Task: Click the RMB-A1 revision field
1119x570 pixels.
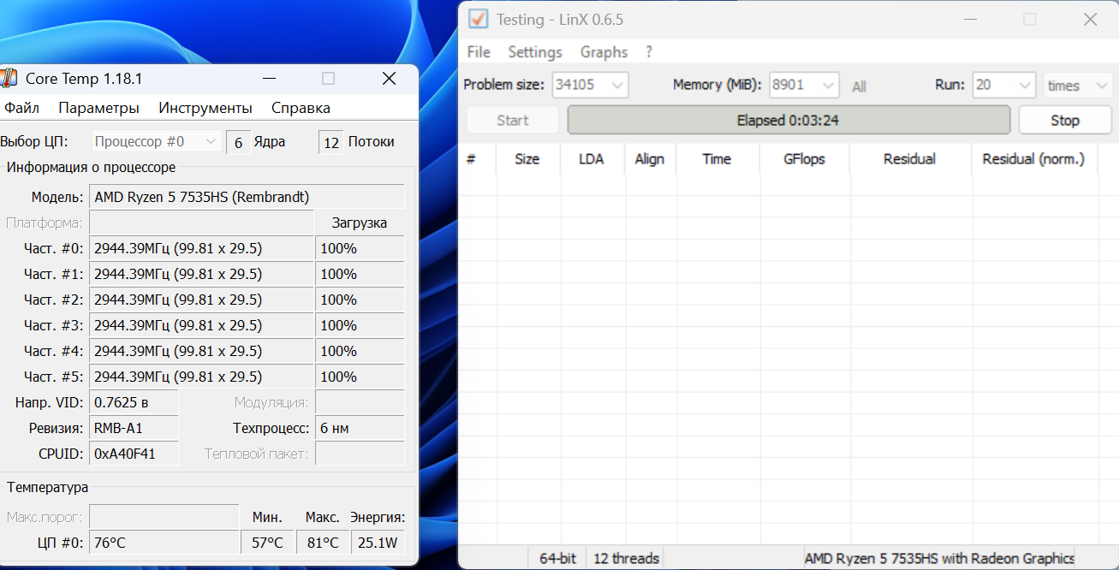Action: pos(134,428)
